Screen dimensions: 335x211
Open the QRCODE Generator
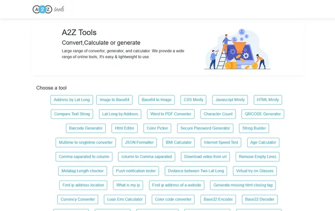263,114
